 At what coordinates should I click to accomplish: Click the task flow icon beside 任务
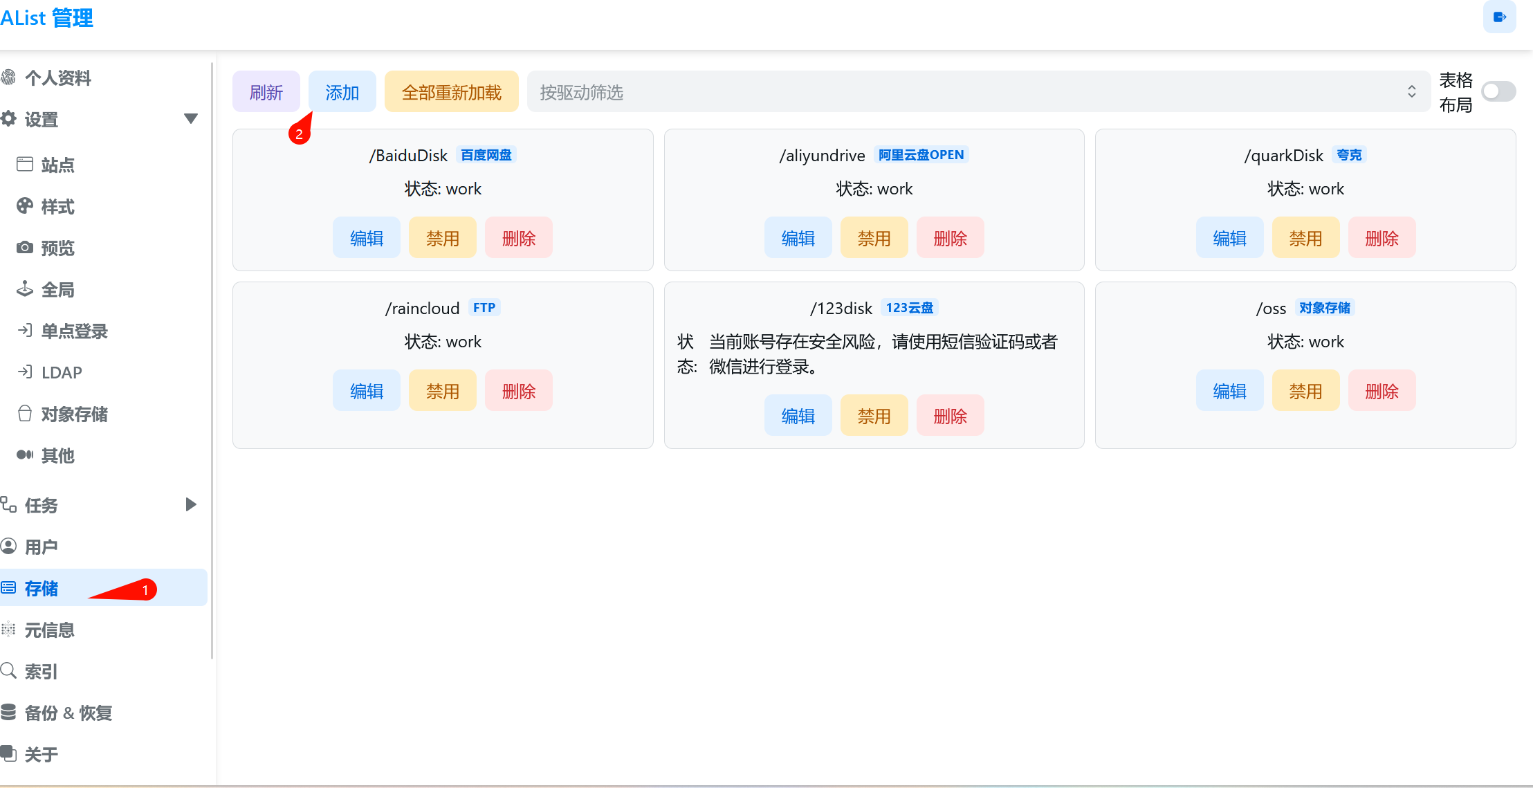(8, 505)
